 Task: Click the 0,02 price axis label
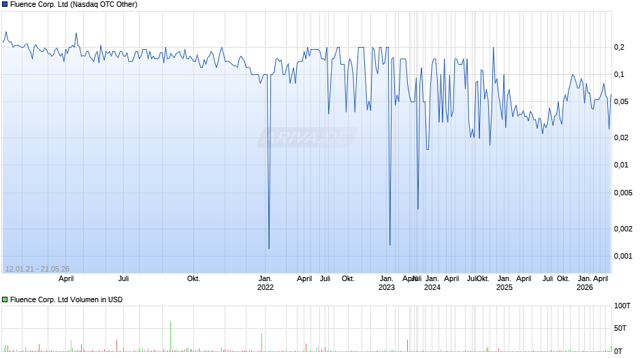(621, 137)
